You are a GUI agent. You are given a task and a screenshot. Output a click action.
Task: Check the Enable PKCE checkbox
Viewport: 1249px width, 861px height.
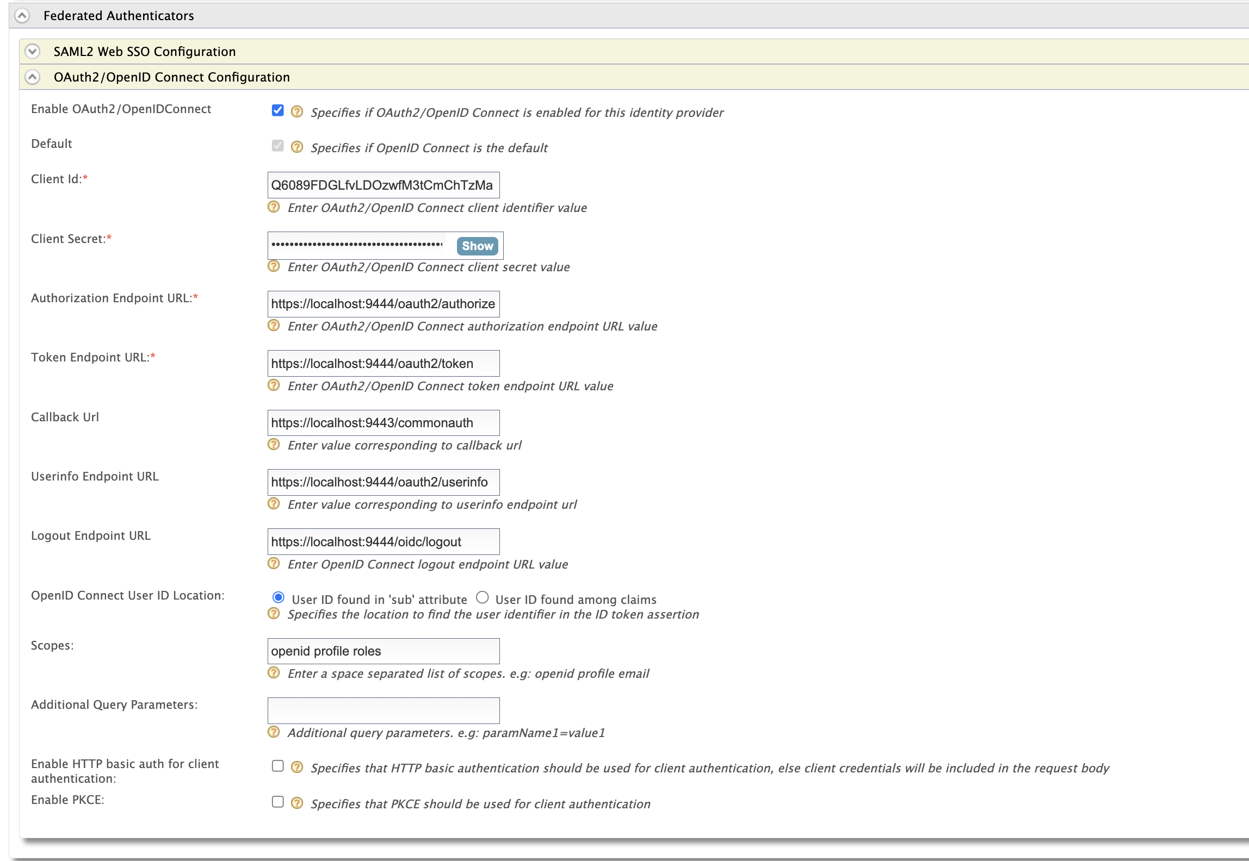pyautogui.click(x=278, y=802)
